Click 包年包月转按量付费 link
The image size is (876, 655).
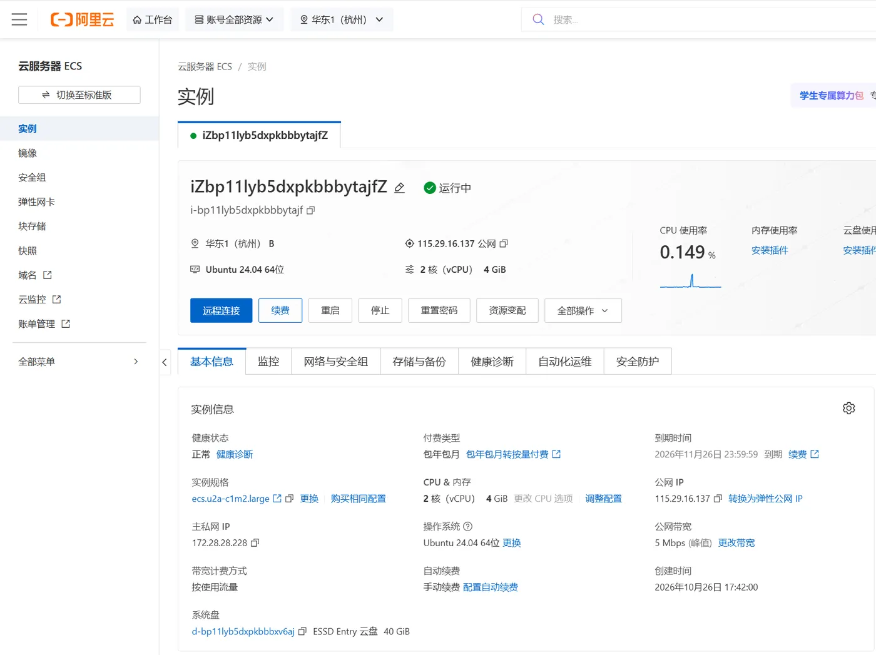pyautogui.click(x=513, y=454)
